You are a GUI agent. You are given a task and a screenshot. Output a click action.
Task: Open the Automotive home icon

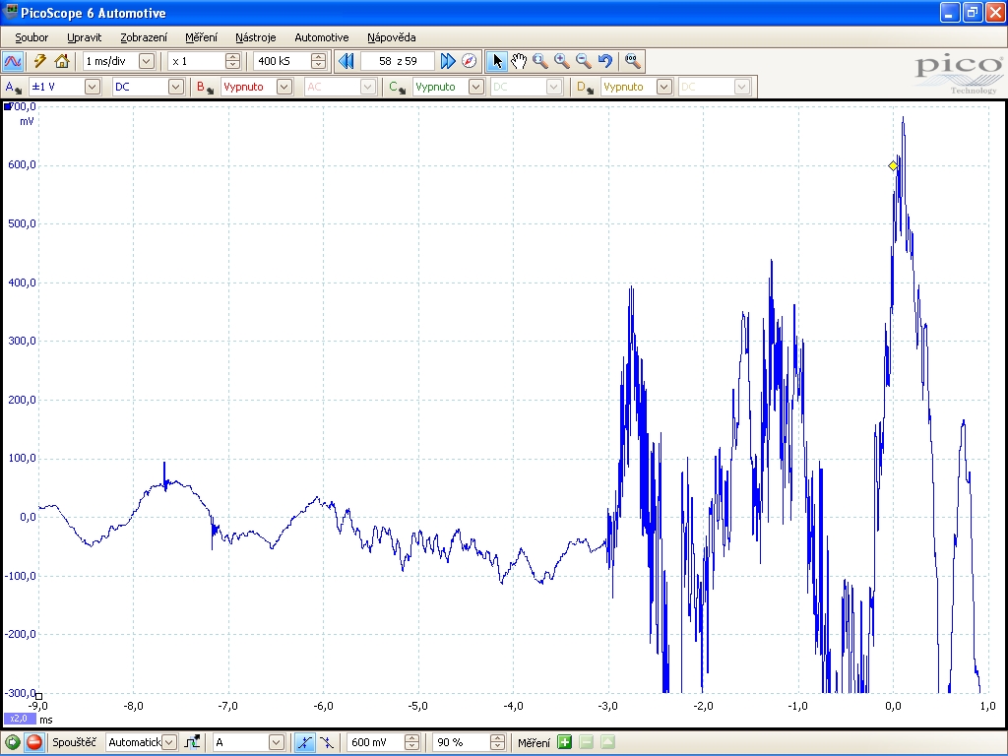62,61
